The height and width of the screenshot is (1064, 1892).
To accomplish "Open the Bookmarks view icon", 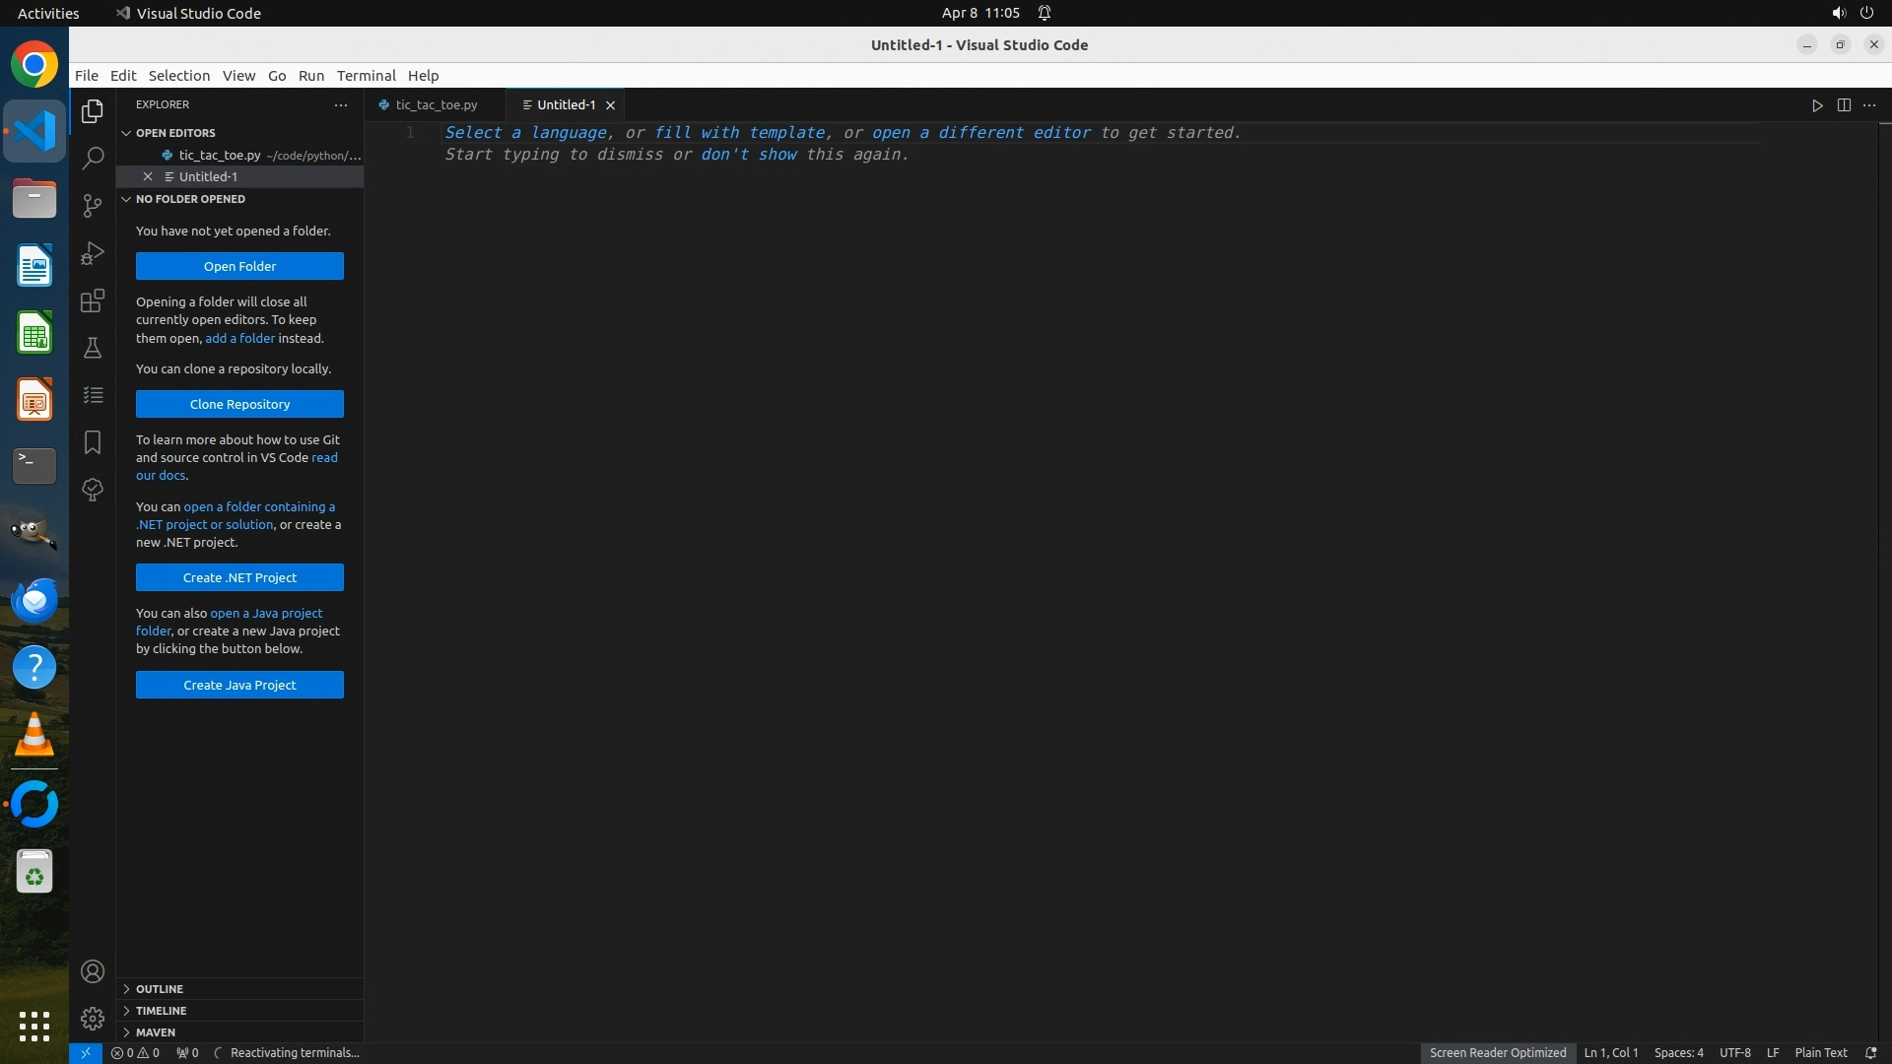I will pos(93,442).
